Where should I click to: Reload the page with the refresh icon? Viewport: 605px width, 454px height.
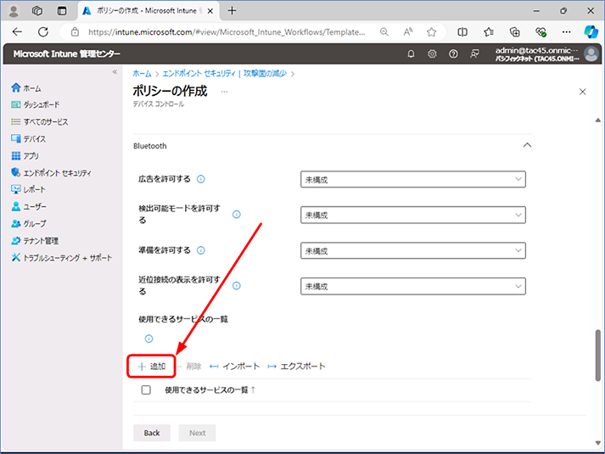[x=43, y=32]
